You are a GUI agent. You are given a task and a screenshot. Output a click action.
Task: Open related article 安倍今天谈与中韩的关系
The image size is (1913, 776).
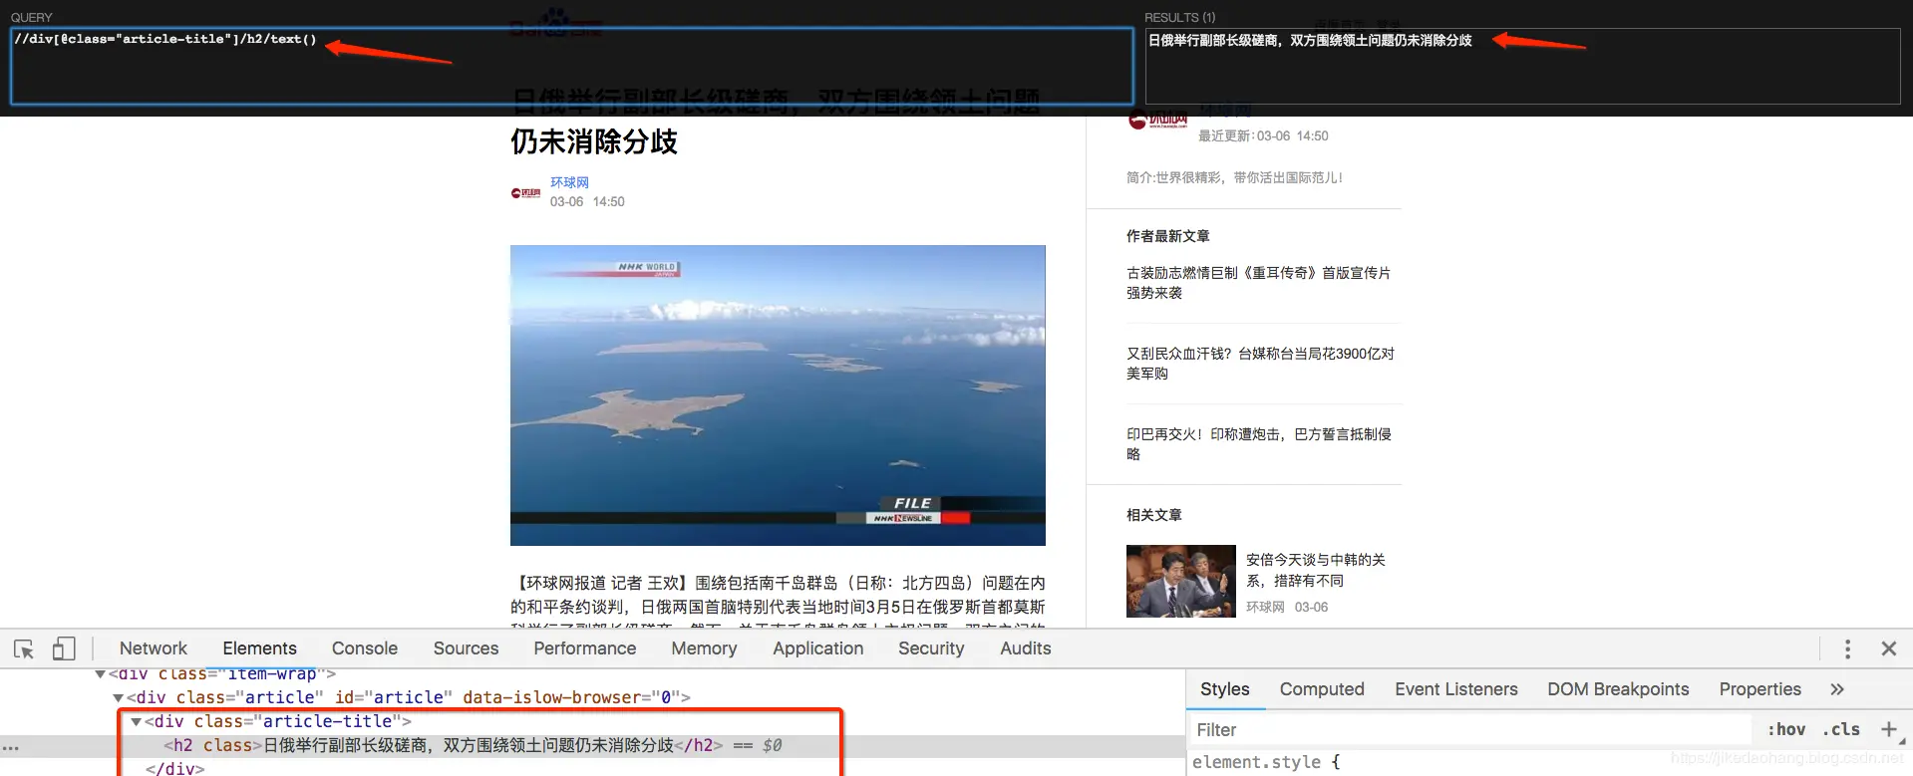tap(1316, 570)
